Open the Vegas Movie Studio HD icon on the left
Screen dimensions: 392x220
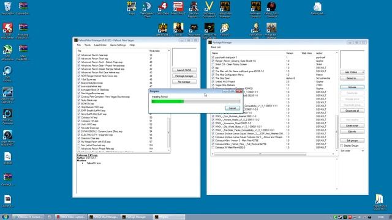[x=8, y=138]
